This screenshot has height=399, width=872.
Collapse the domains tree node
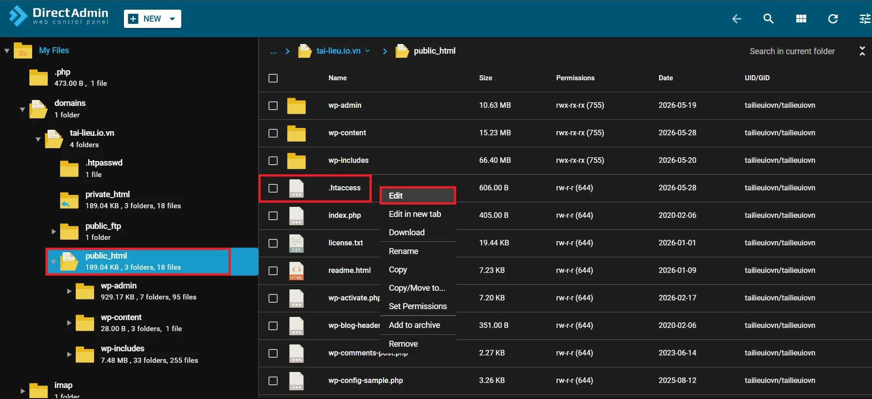tap(22, 110)
